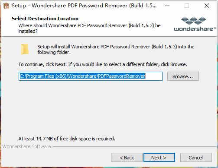Click the yellow folder icon
The image size is (218, 168).
tap(25, 49)
